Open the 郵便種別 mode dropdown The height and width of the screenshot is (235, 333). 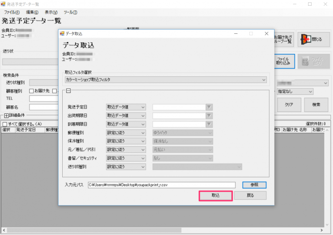126,133
